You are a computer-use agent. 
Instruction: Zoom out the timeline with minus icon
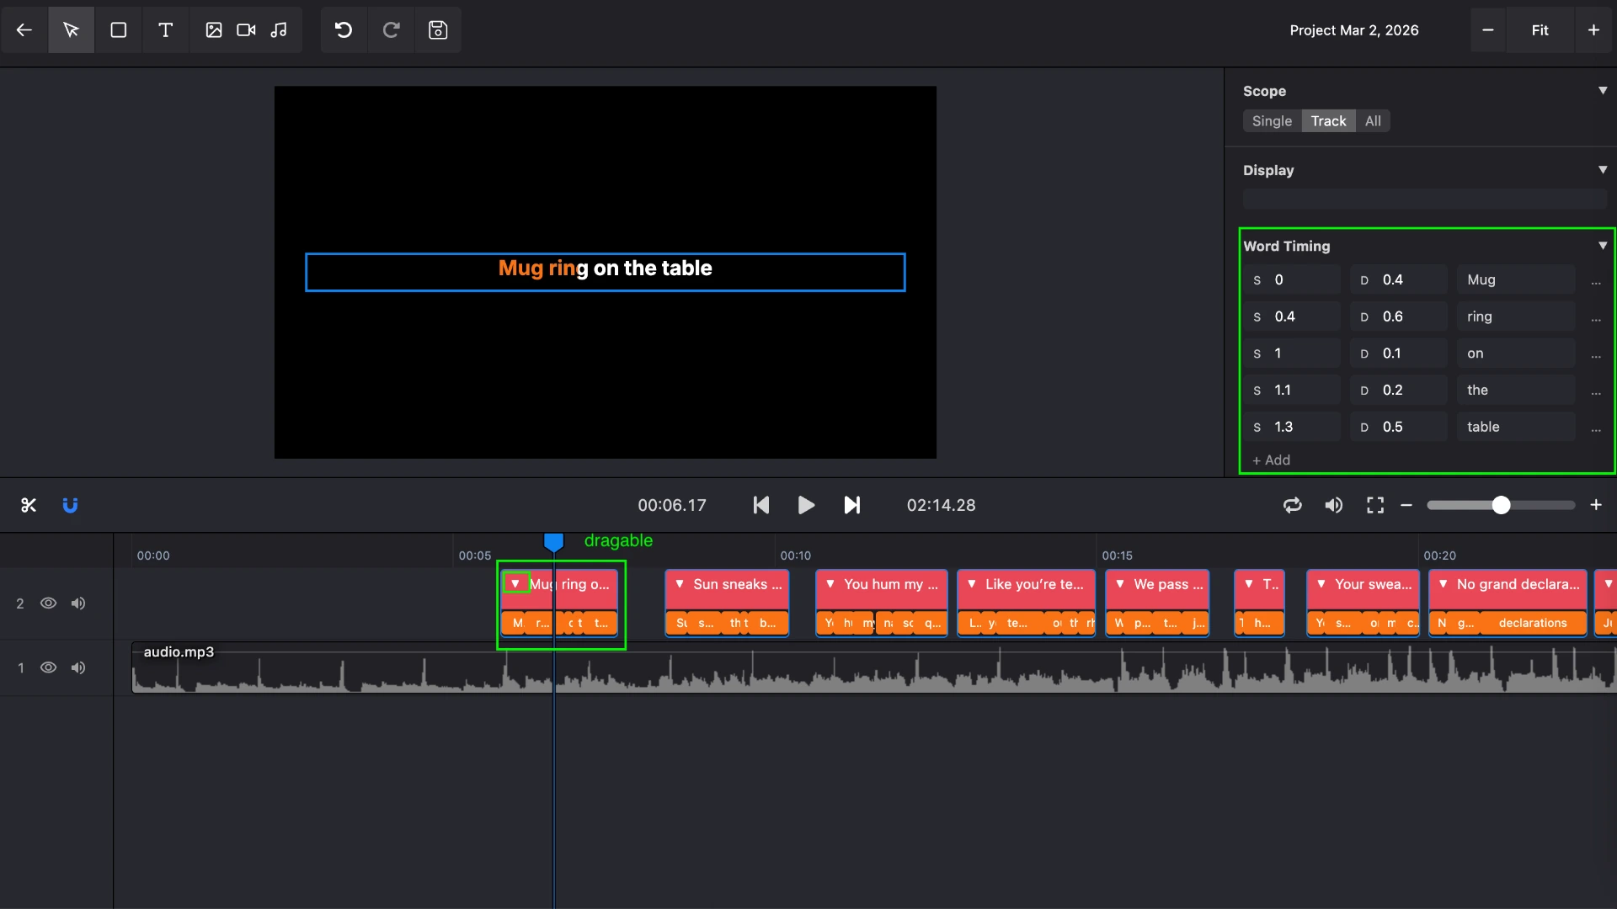coord(1406,505)
